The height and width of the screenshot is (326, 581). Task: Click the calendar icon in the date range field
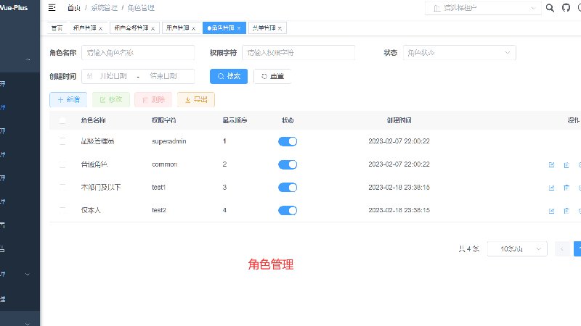pyautogui.click(x=89, y=76)
